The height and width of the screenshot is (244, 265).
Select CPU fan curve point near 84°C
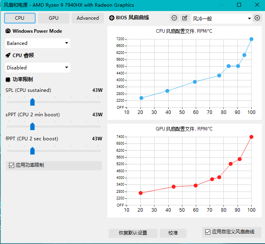click(228, 66)
